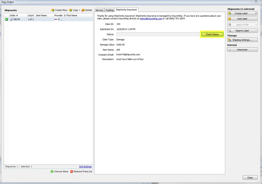Switch to the Tracking tab

click(109, 10)
